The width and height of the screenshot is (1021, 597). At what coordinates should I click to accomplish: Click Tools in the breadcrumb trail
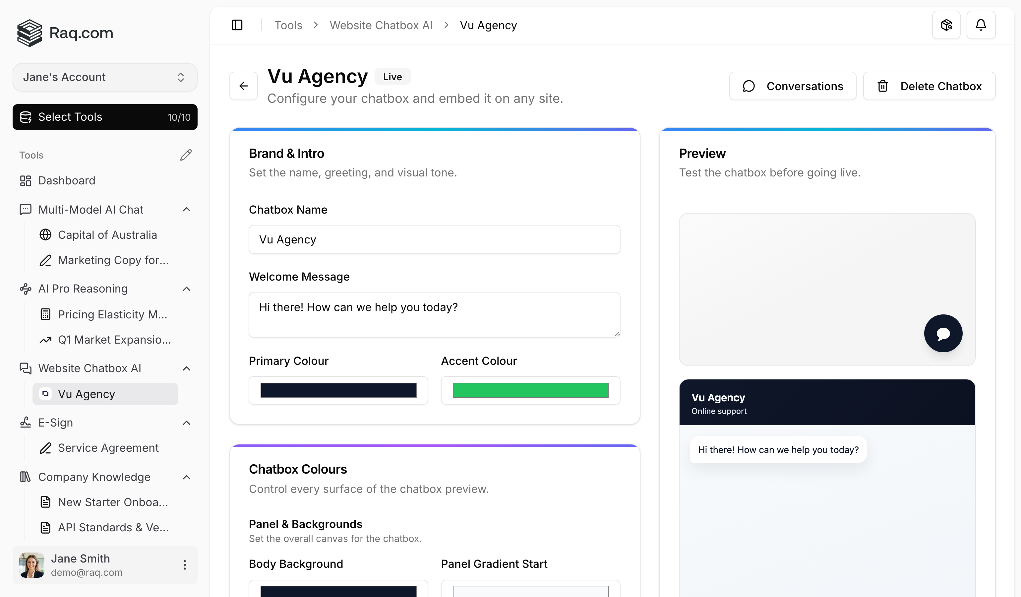[288, 25]
